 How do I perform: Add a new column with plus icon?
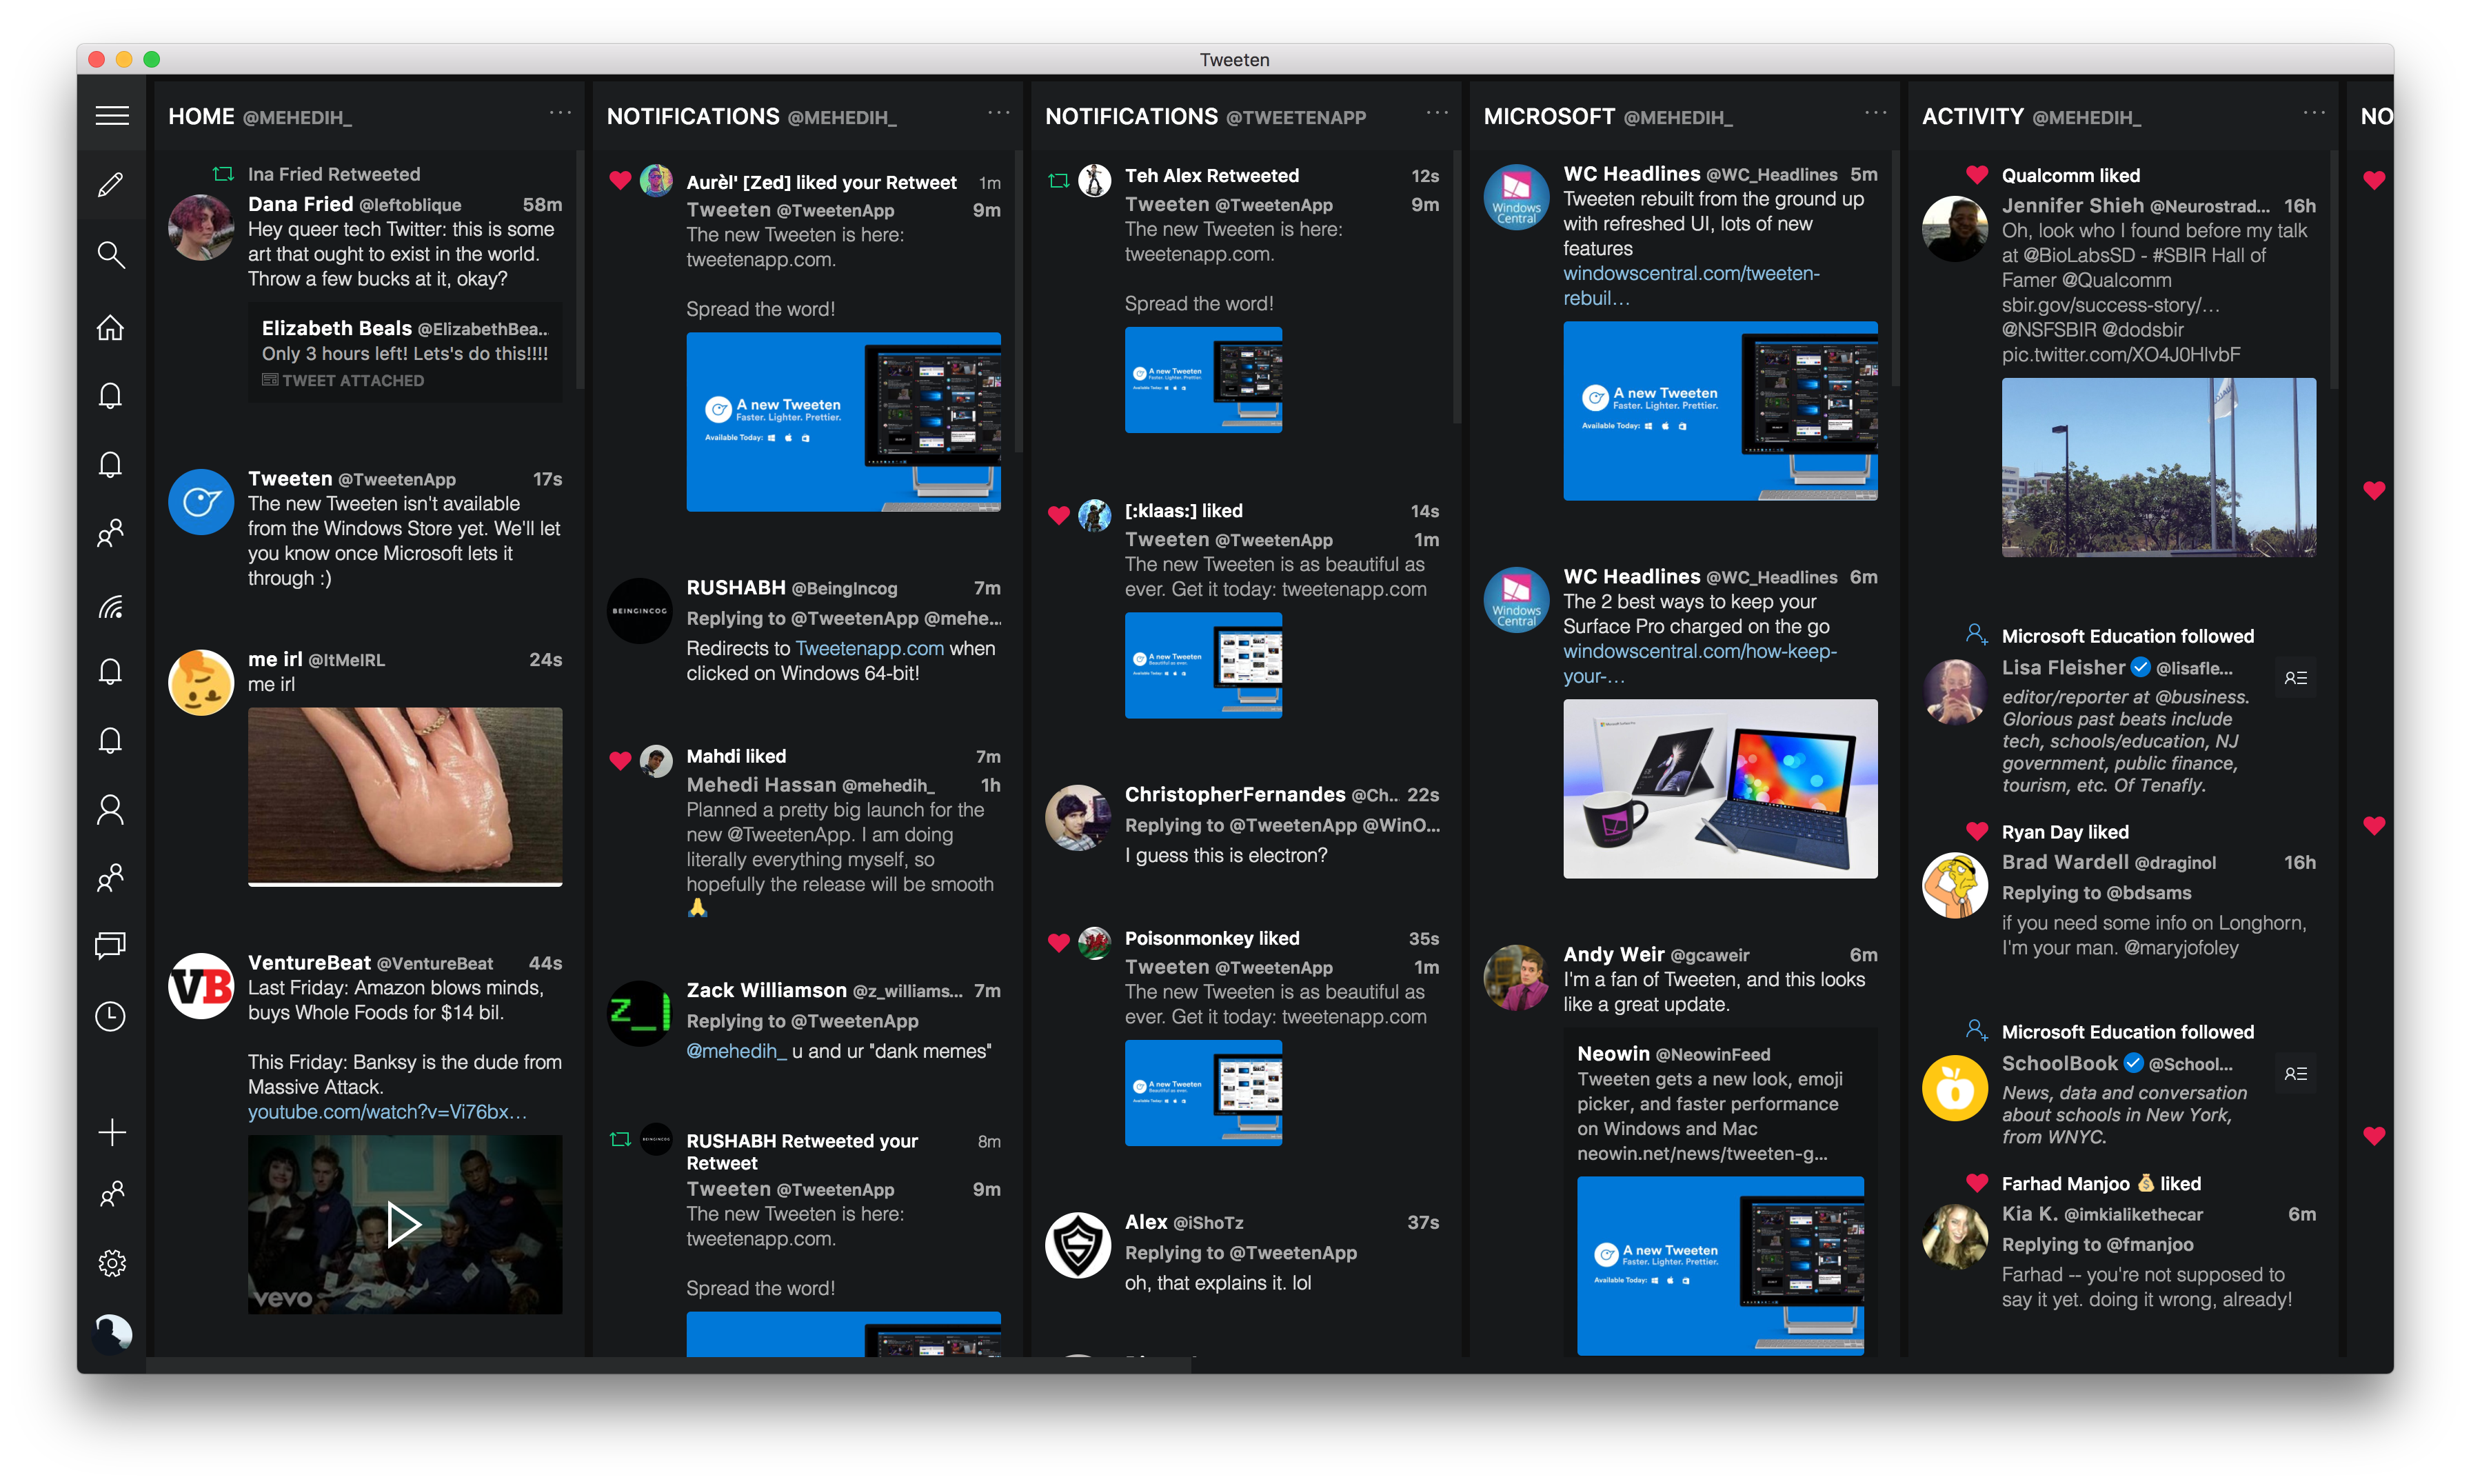[x=112, y=1132]
